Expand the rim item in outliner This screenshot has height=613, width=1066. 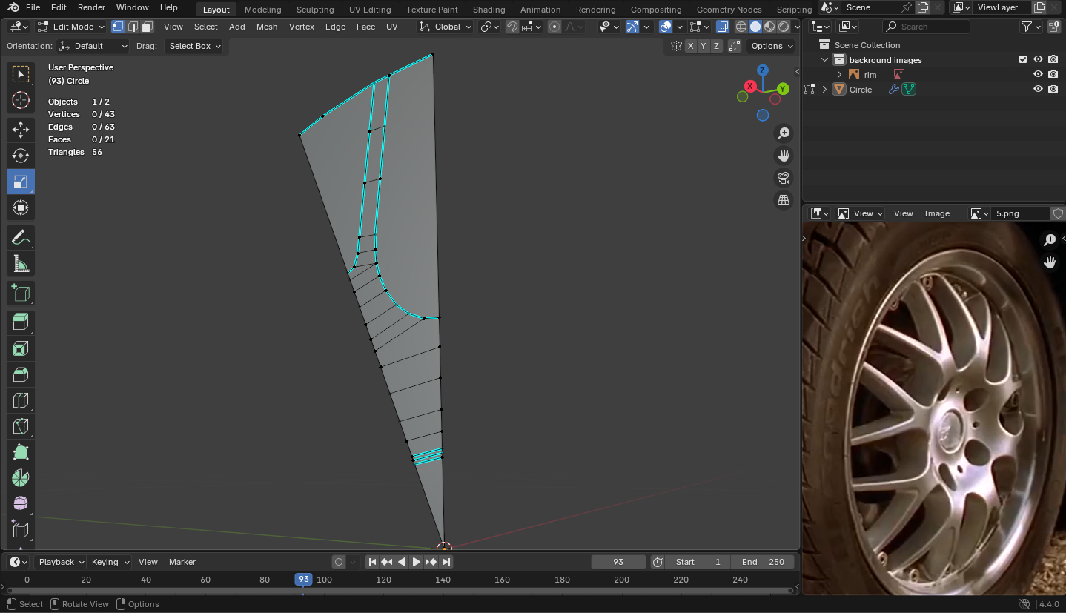click(x=839, y=75)
